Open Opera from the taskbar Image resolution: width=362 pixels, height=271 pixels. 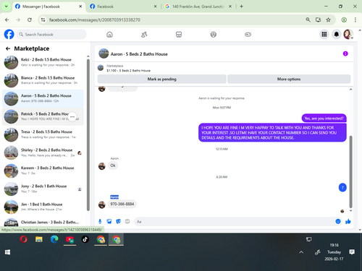pyautogui.click(x=23, y=239)
